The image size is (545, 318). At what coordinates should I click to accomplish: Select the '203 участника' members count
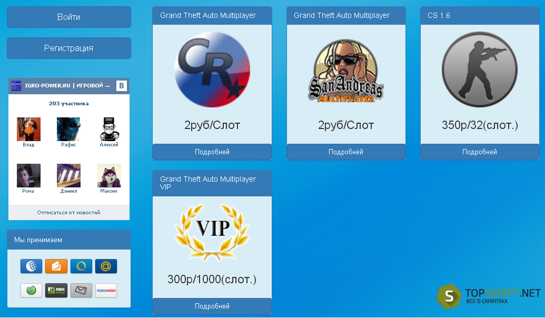pyautogui.click(x=69, y=104)
